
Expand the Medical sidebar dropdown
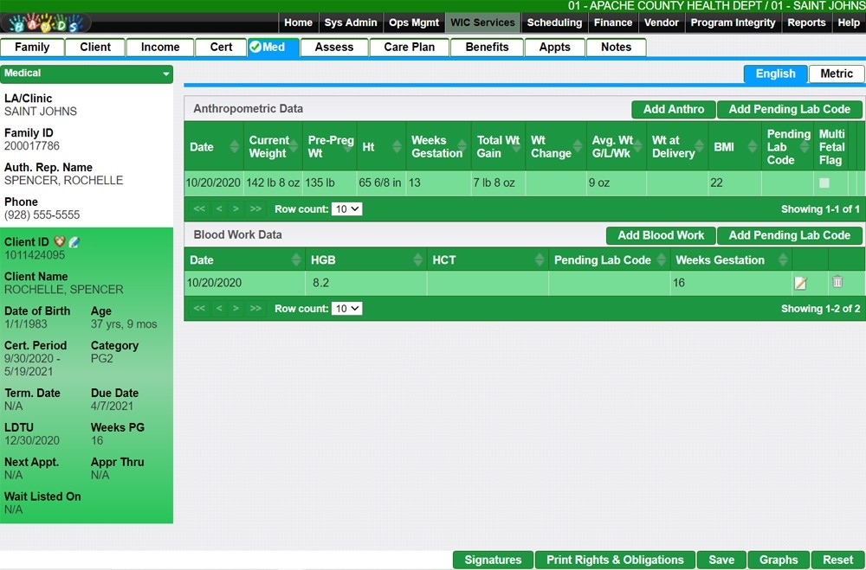click(165, 74)
